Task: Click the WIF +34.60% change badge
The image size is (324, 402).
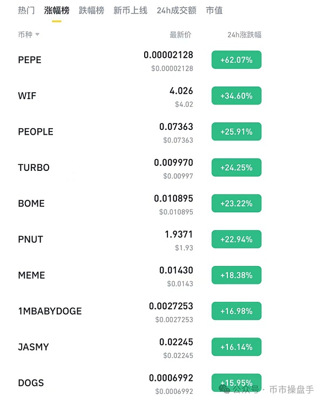Action: click(237, 96)
